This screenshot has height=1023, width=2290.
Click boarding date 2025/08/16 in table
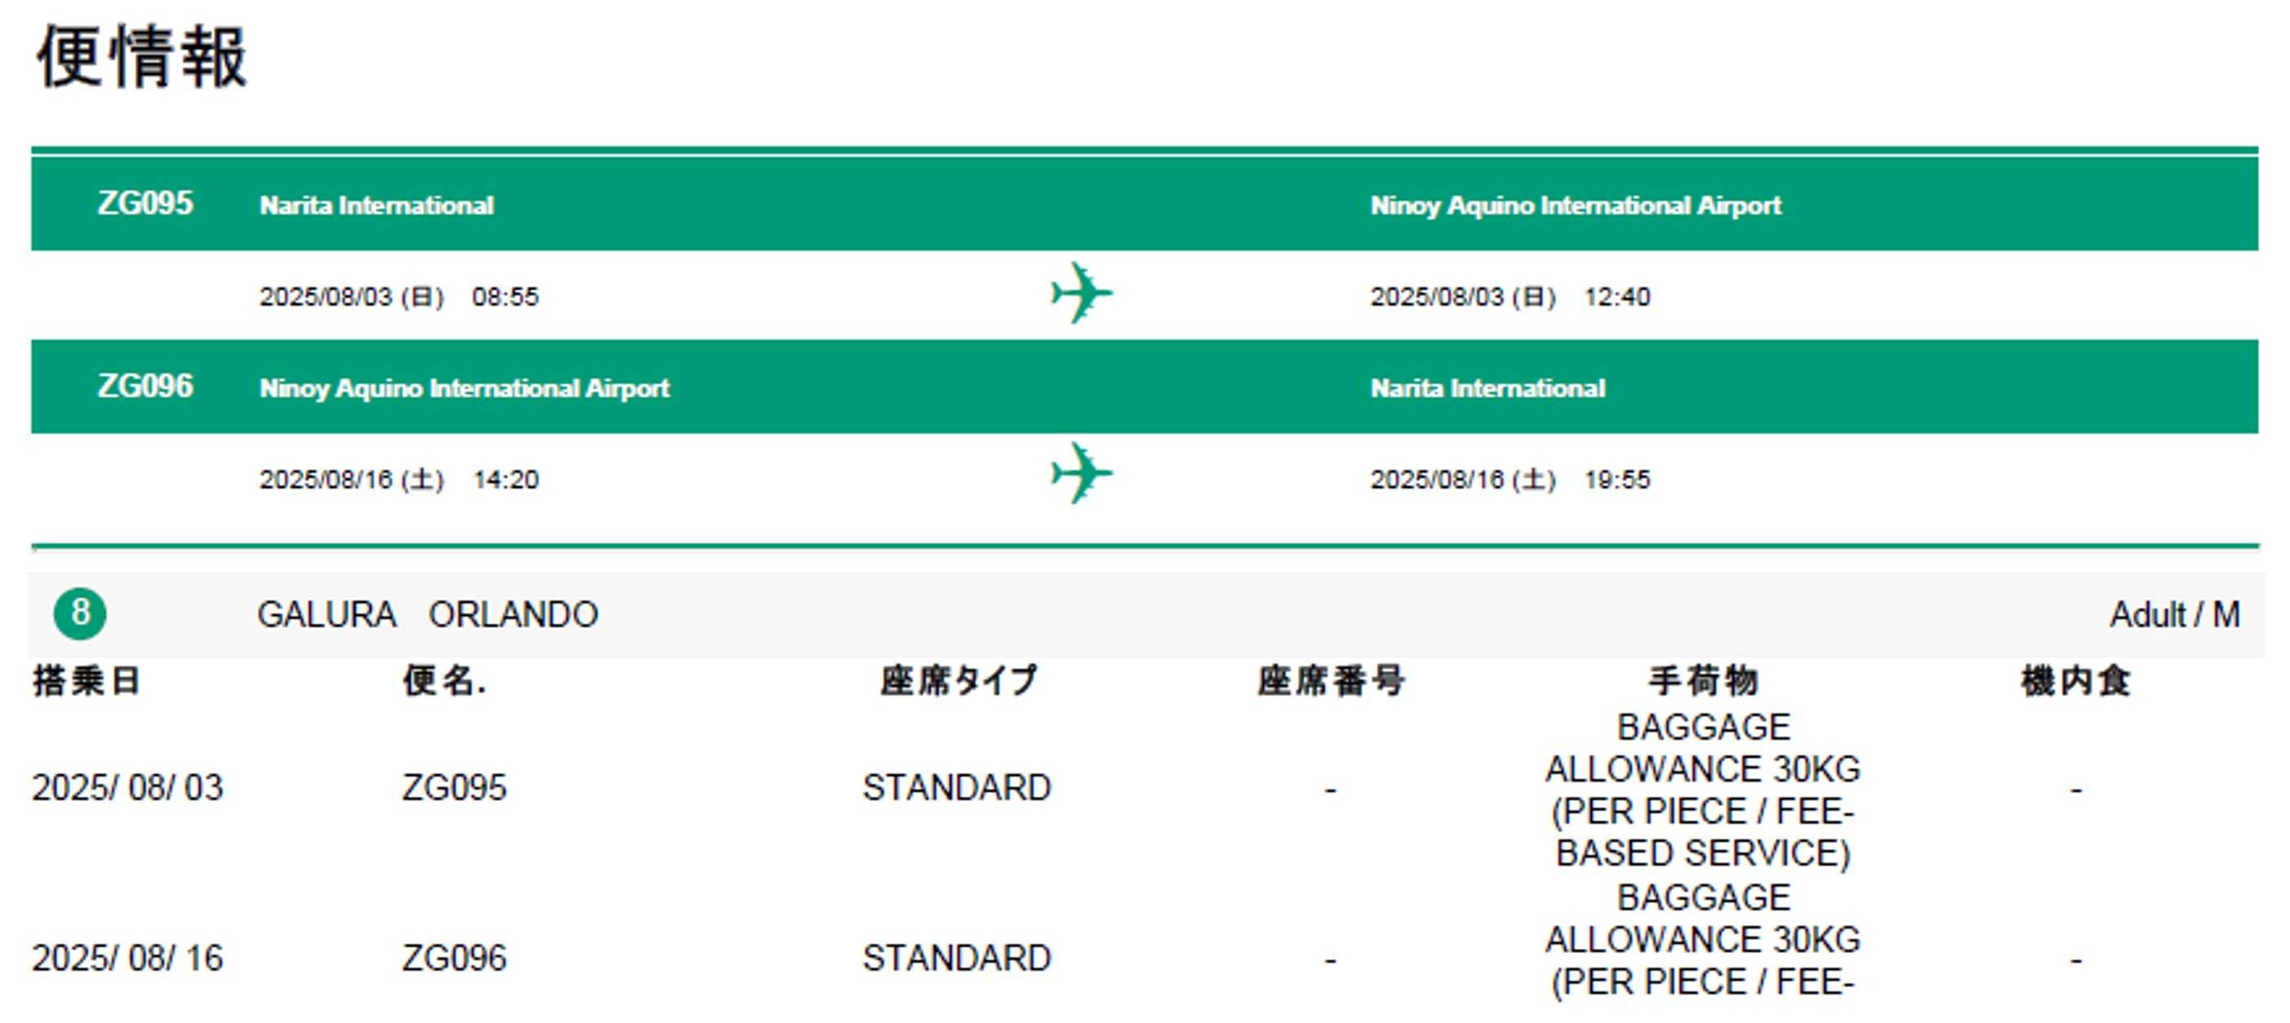[x=127, y=959]
